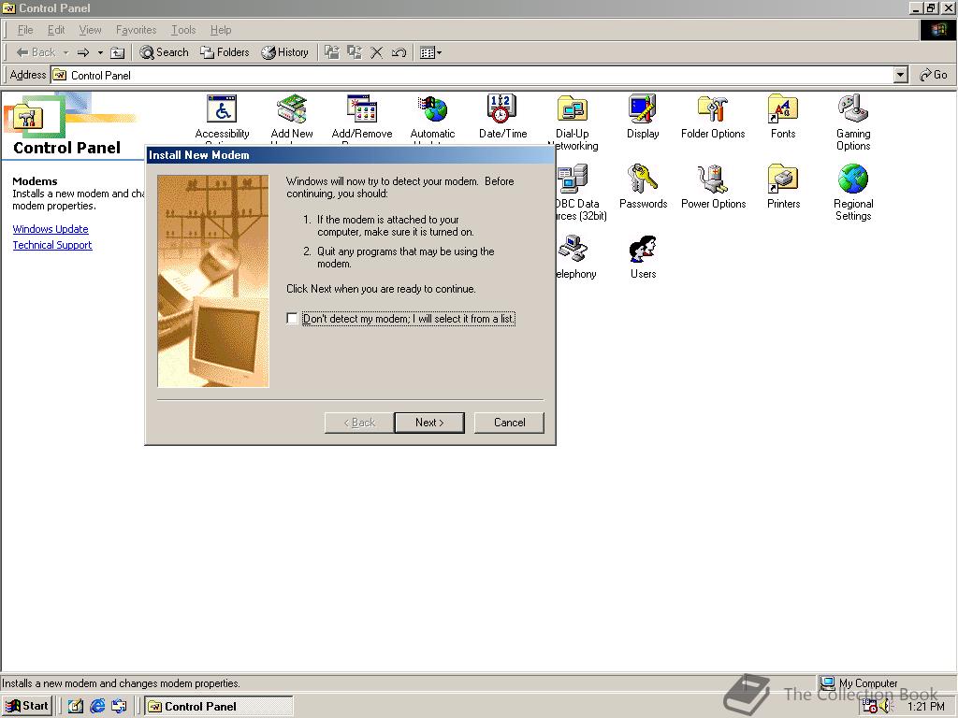Open the Date/Time icon
Image resolution: width=958 pixels, height=718 pixels.
point(502,110)
